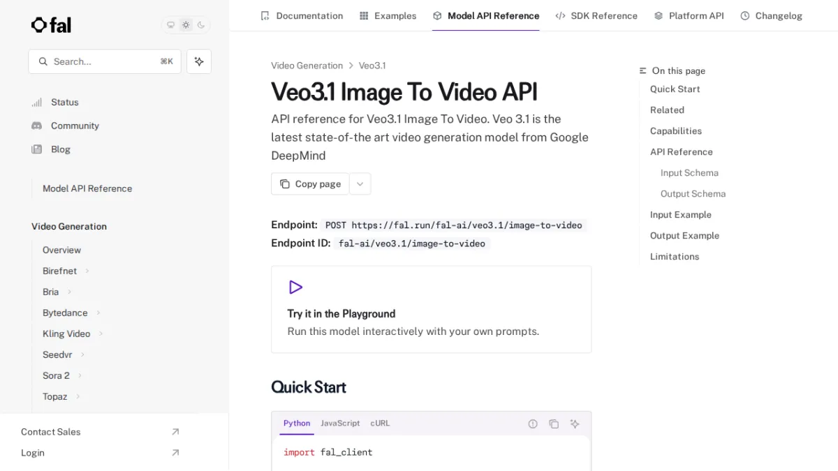Switch to dark theme moon icon

tap(201, 25)
